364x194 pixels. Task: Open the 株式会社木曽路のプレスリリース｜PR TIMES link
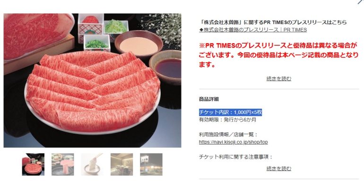pos(253,30)
